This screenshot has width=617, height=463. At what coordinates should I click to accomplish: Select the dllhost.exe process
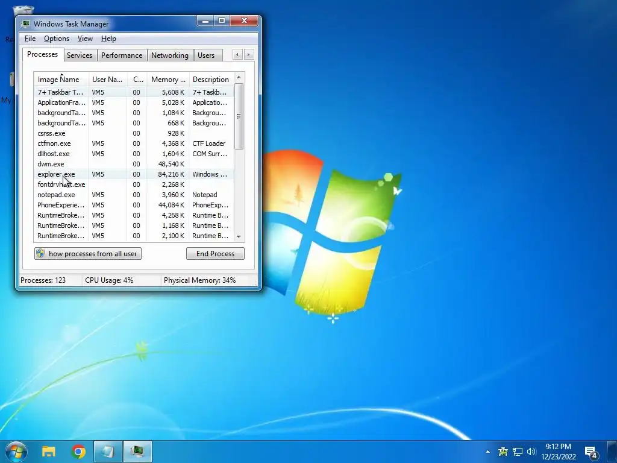pyautogui.click(x=134, y=154)
